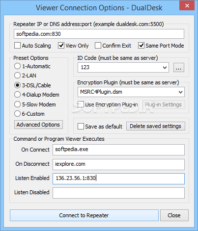Viewport: 198px width, 231px height.
Task: Click Connect to Repeater
Action: (84, 215)
